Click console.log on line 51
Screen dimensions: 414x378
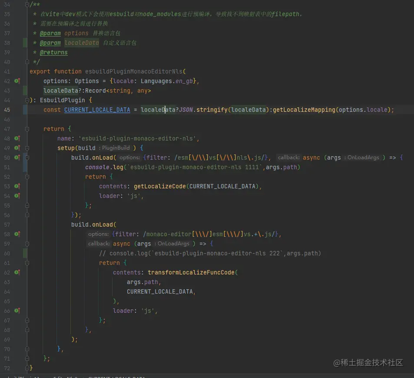[x=104, y=167]
